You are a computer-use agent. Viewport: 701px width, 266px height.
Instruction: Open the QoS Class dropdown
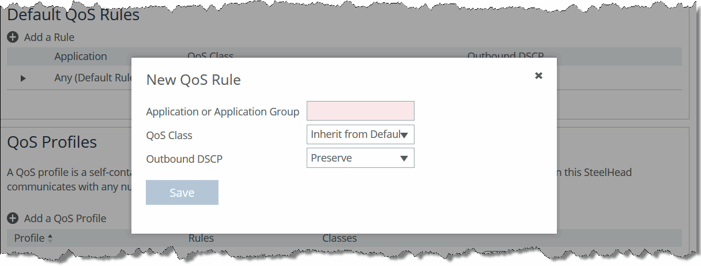pyautogui.click(x=360, y=135)
